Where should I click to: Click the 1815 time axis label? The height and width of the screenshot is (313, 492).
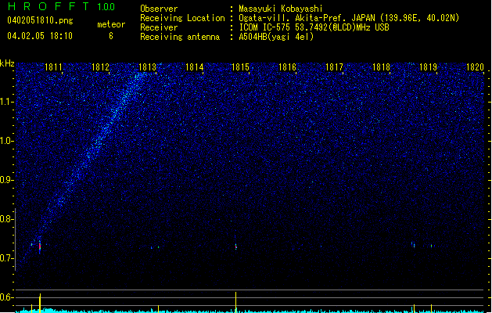[x=240, y=67]
